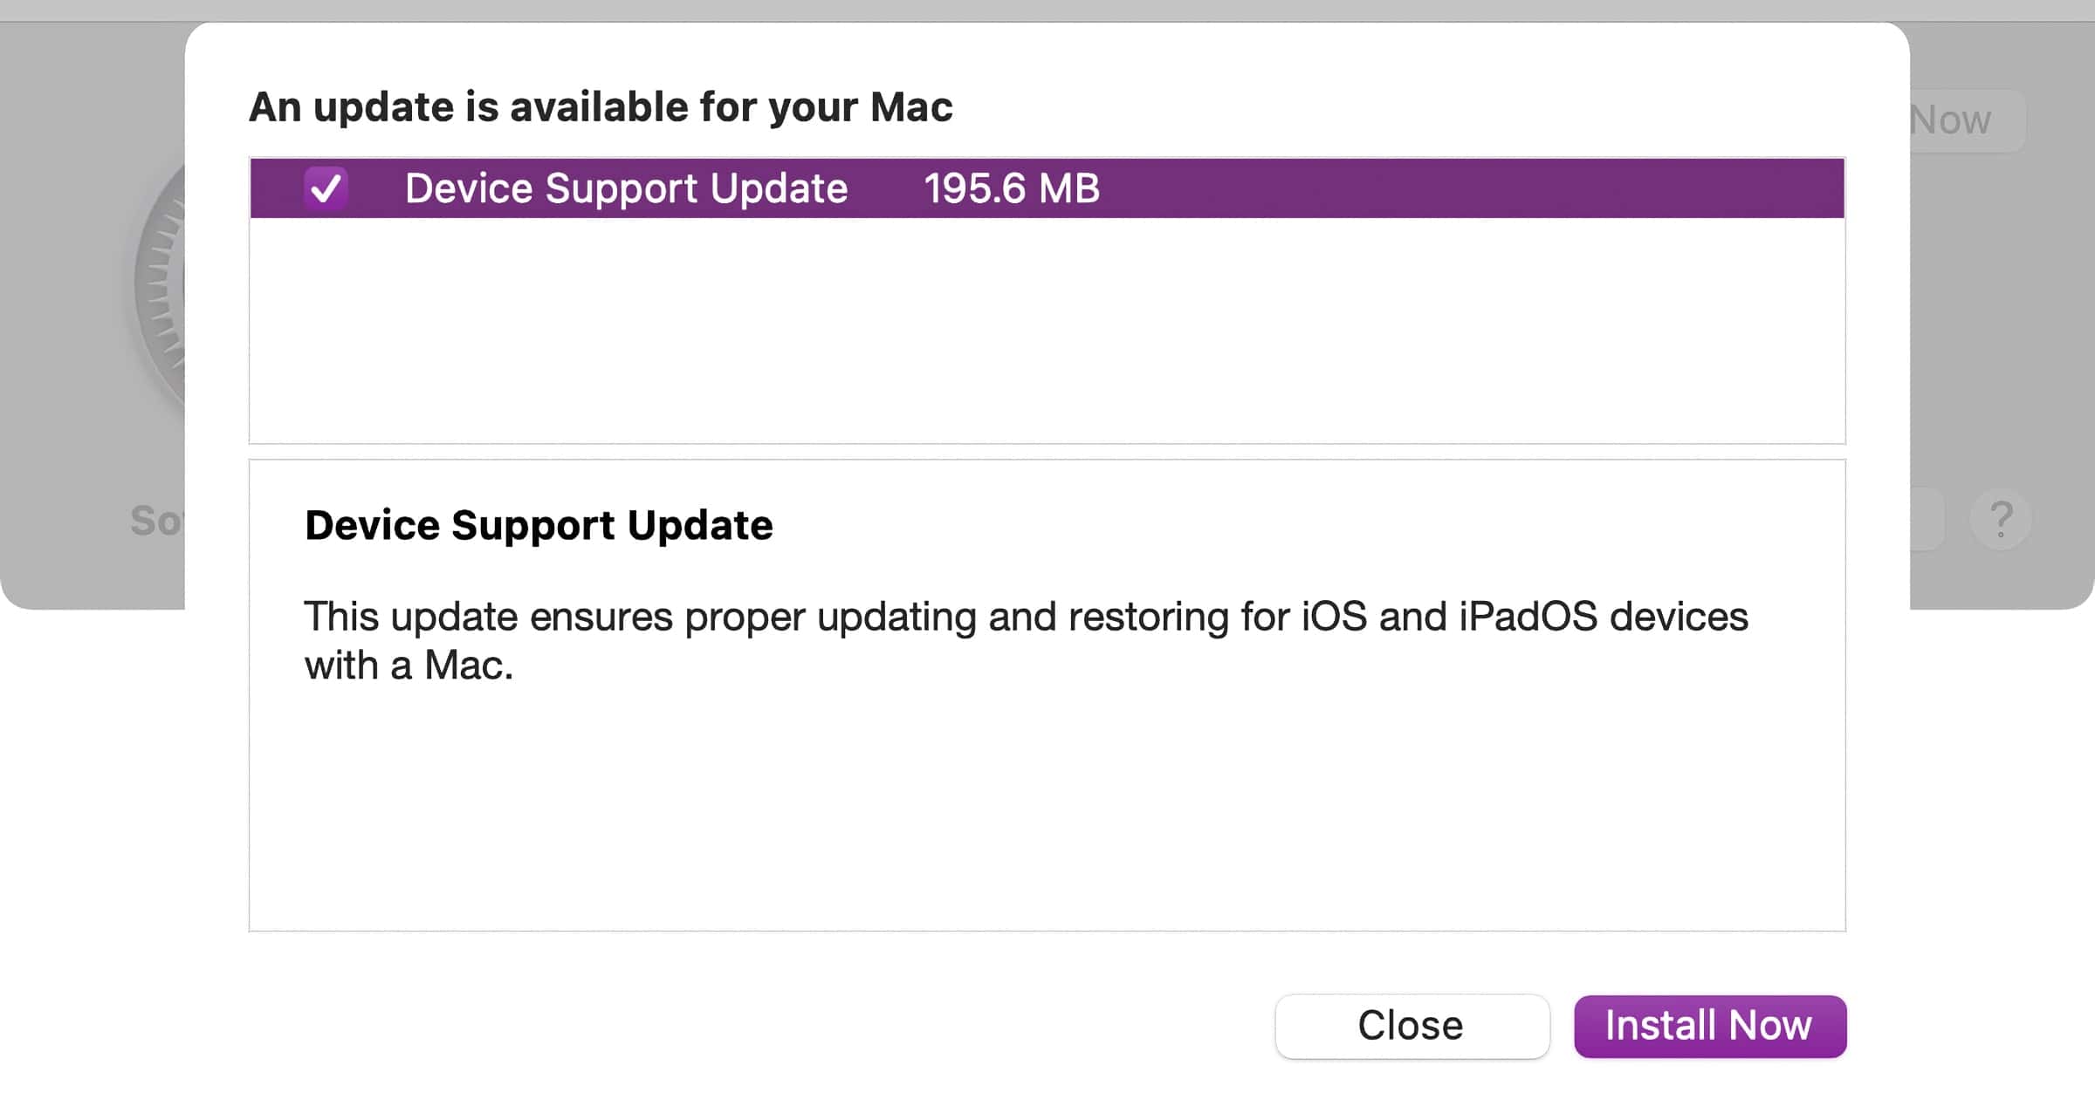Click the 195.6 MB size label
This screenshot has width=2095, height=1099.
(1012, 188)
